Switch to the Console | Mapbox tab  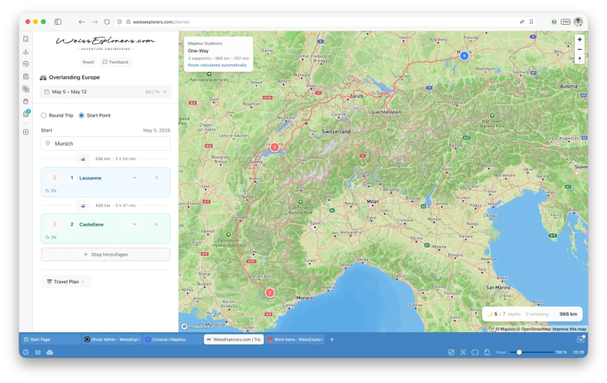[173, 340]
